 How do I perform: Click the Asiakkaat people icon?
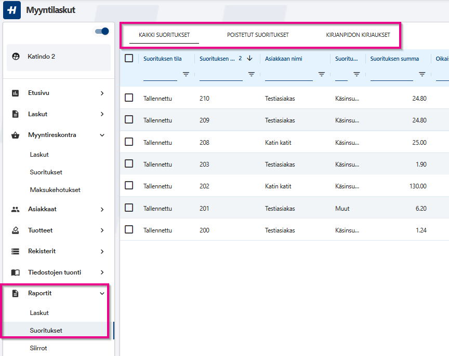(x=15, y=209)
